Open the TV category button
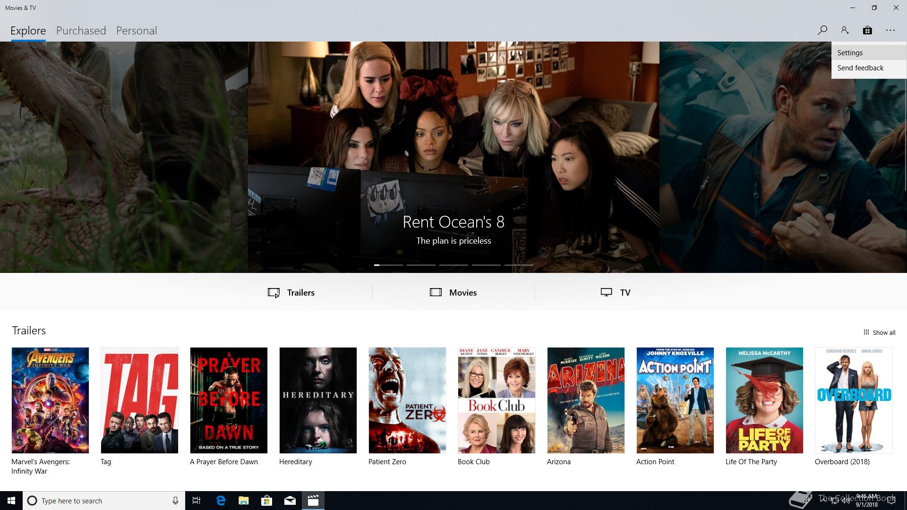907x510 pixels. tap(616, 292)
